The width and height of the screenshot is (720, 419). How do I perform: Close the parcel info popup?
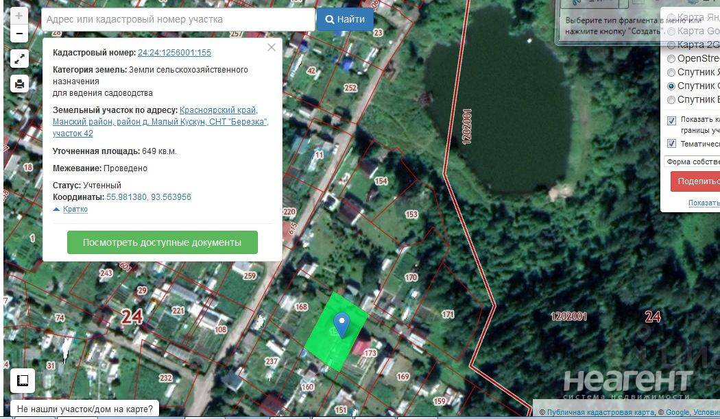[x=272, y=47]
